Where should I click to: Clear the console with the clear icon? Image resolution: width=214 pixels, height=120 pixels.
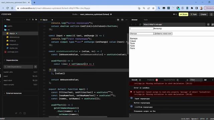(187, 80)
